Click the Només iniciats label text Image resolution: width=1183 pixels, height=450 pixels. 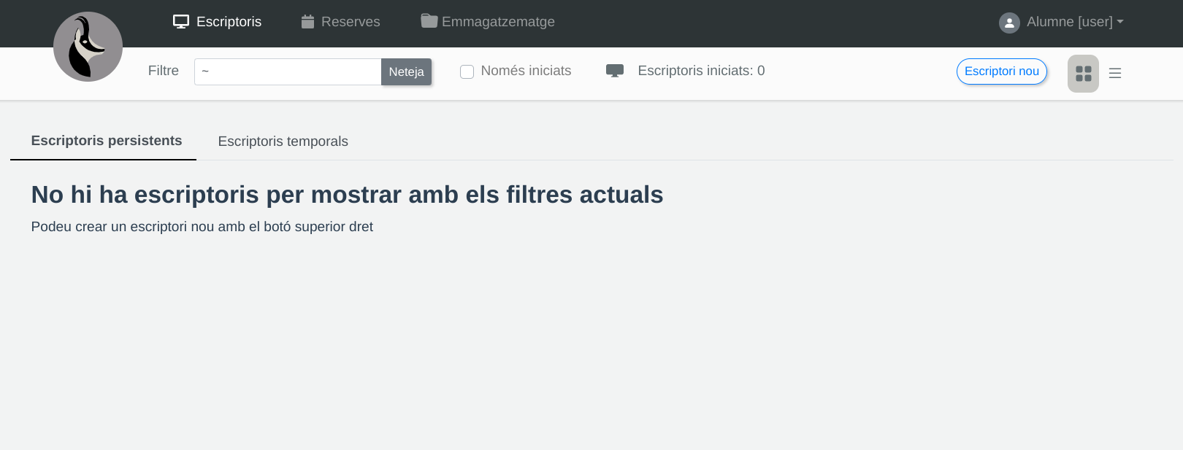pos(526,71)
